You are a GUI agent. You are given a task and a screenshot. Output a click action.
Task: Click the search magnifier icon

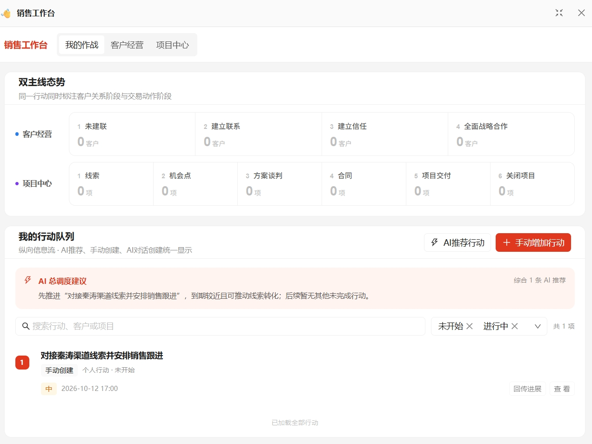coord(26,326)
